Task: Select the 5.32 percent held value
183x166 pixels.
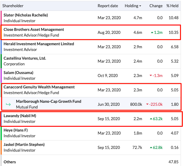Action: click(x=175, y=61)
